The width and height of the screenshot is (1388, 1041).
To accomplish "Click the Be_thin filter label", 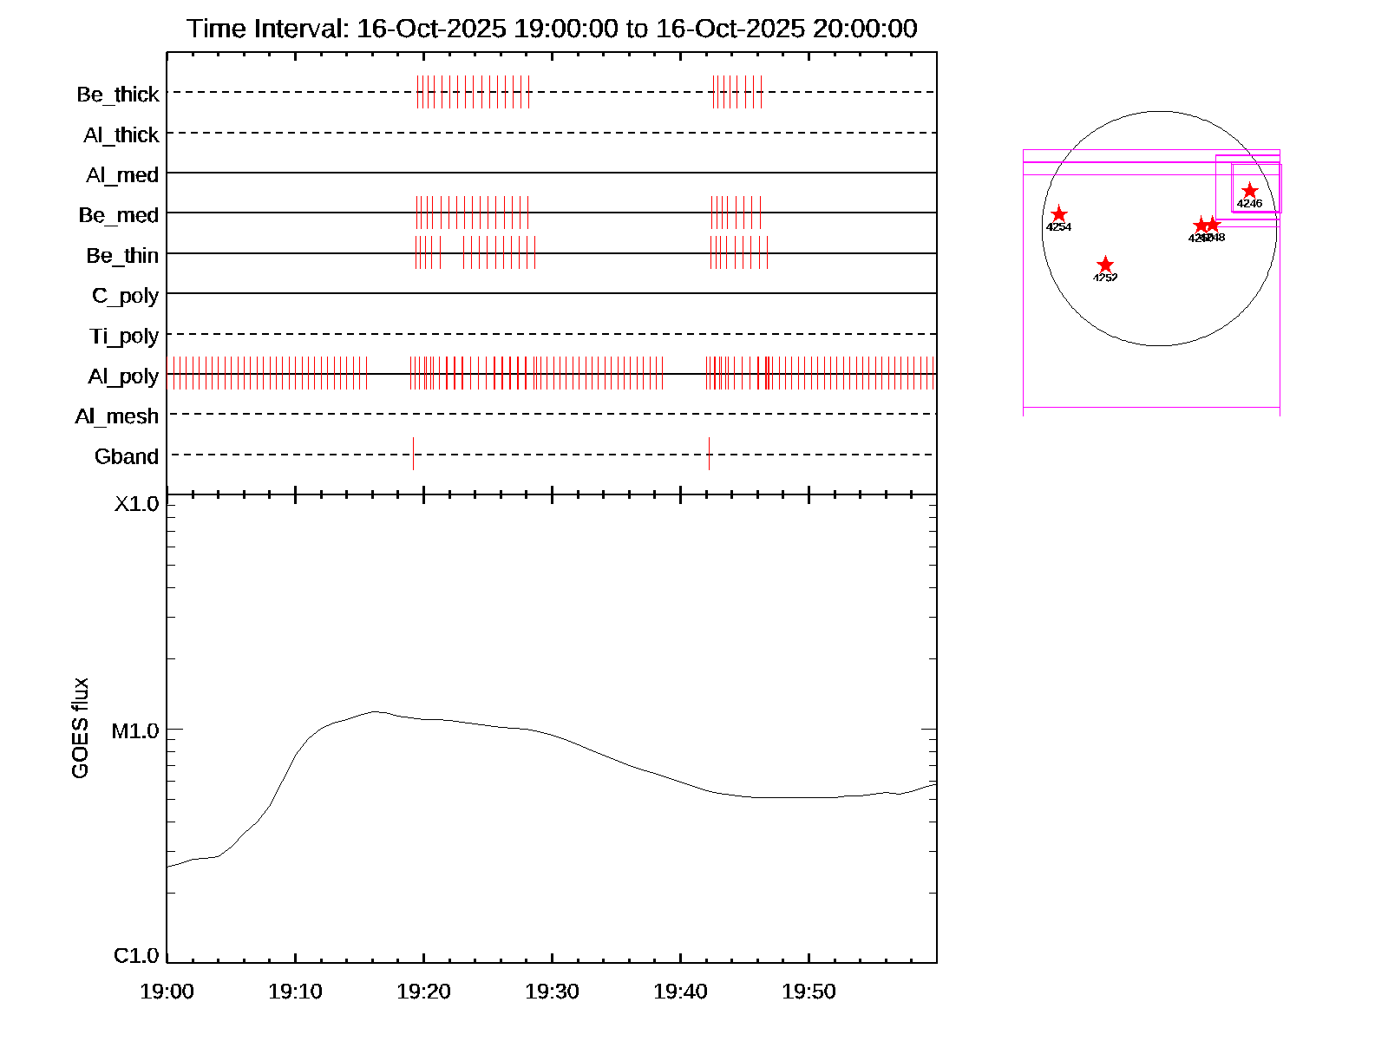I will coord(122,256).
